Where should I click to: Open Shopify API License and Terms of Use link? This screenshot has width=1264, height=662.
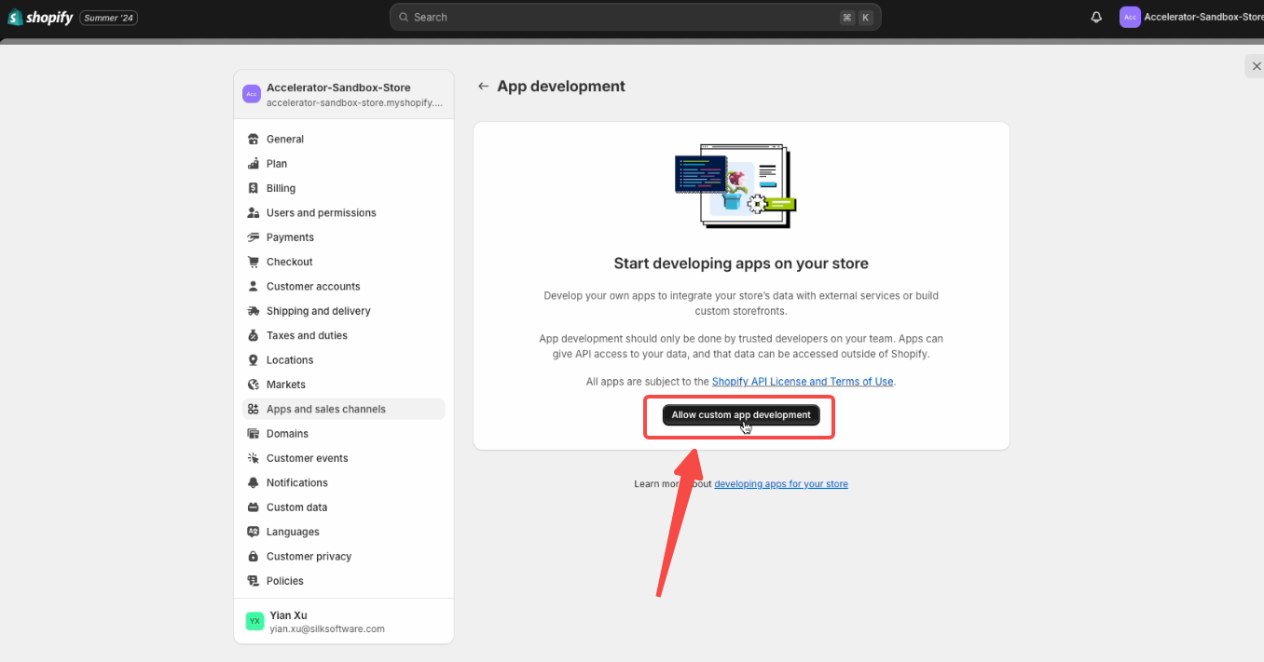803,382
